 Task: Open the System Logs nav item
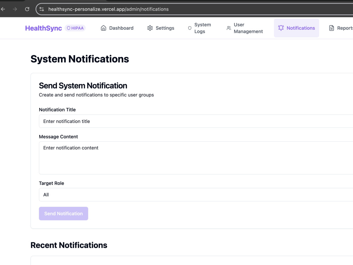coord(199,28)
